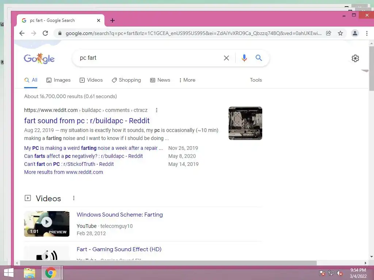Click the scroll-right arrow of horizontal scrollbar
The image size is (374, 280).
click(365, 263)
